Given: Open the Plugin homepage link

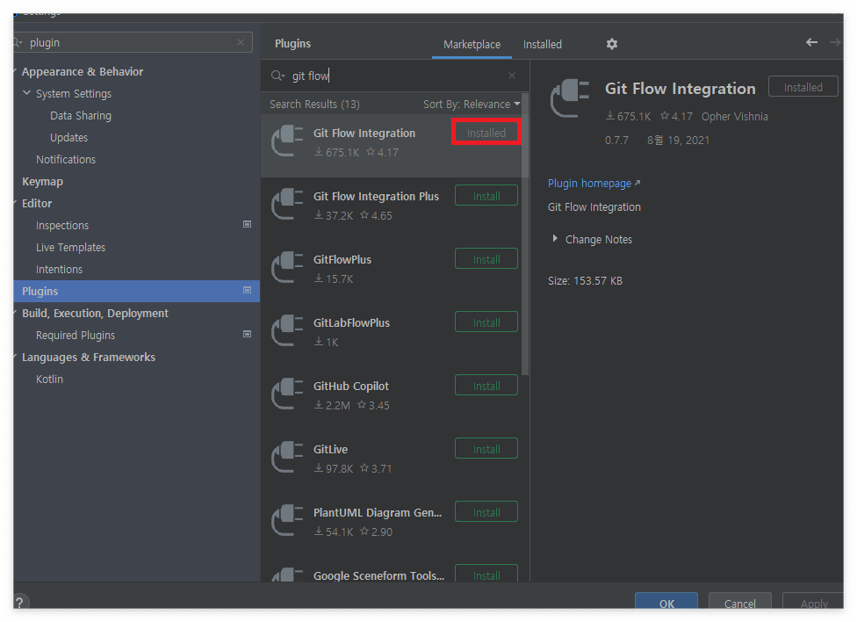Looking at the screenshot, I should click(594, 184).
